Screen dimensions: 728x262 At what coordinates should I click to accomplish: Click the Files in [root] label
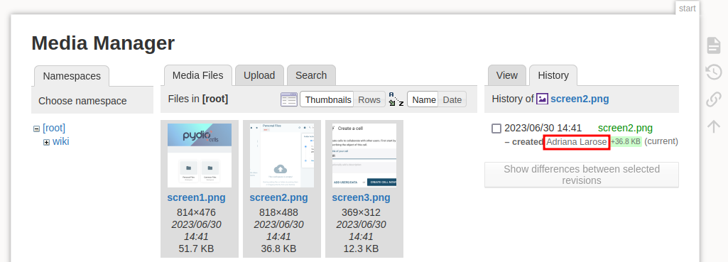pos(197,99)
